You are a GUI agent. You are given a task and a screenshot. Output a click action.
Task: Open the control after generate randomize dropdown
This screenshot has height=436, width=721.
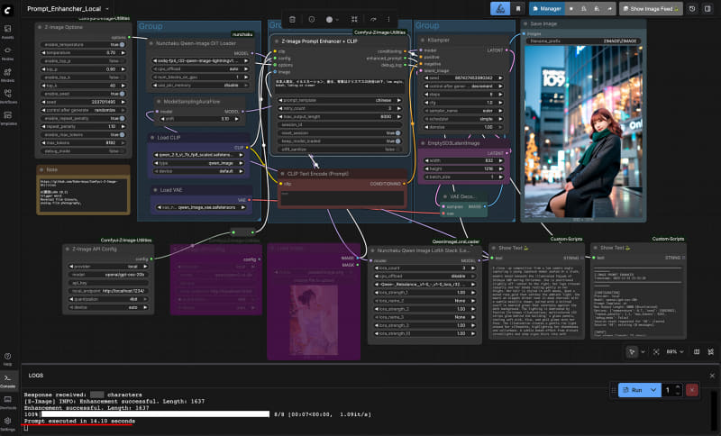click(x=83, y=110)
